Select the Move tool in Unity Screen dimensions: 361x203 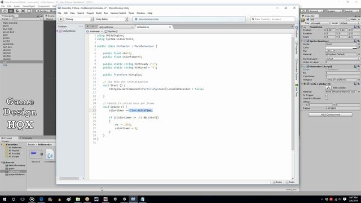(x=11, y=11)
